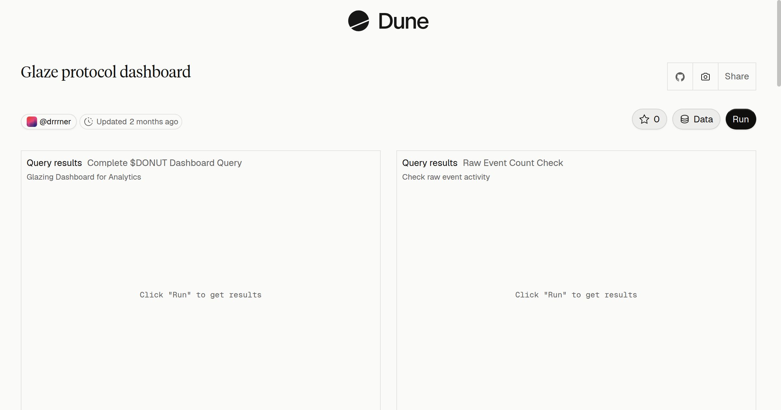
Task: Click the @drrrner avatar image
Action: click(x=32, y=122)
